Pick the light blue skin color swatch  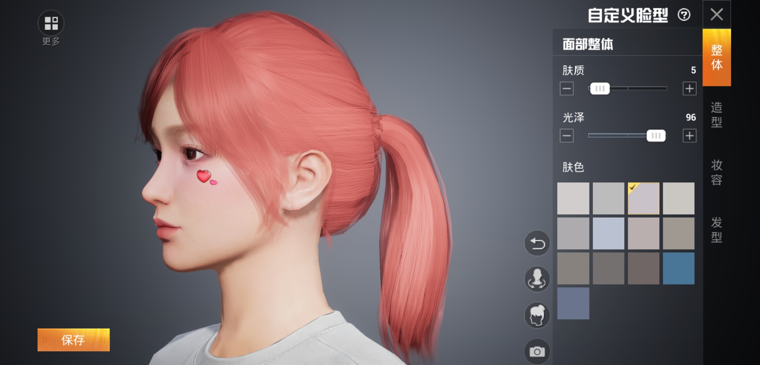pyautogui.click(x=608, y=234)
